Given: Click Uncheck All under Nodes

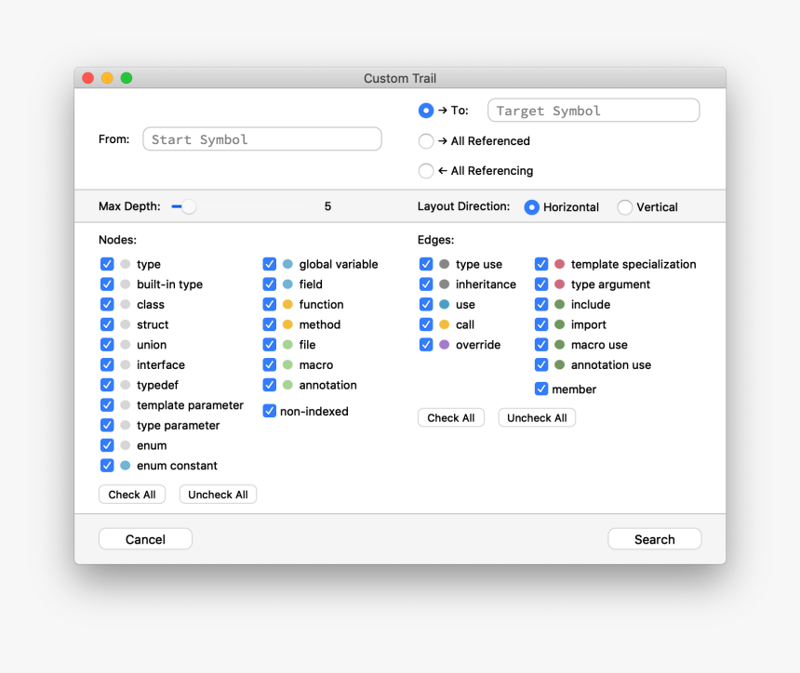Looking at the screenshot, I should coord(218,494).
